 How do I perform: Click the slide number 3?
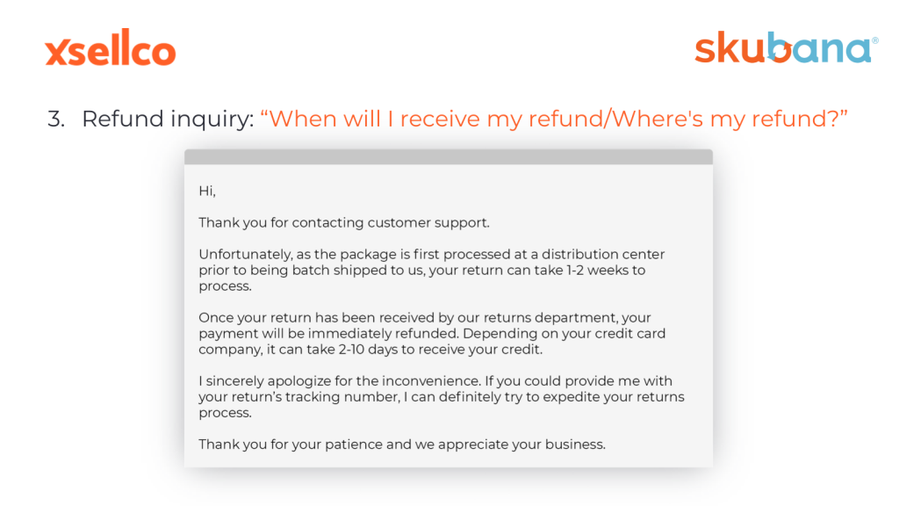click(55, 119)
